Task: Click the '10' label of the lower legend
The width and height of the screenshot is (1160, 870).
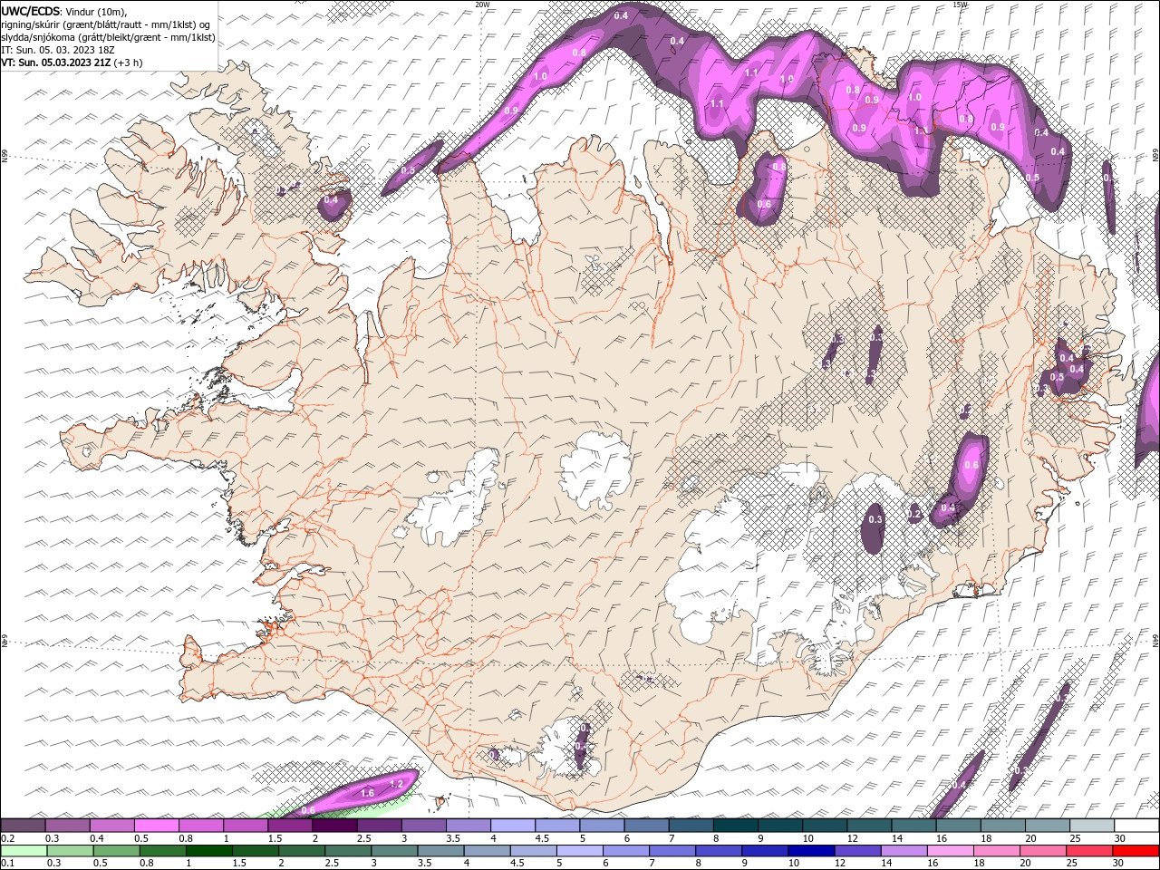Action: [x=794, y=864]
